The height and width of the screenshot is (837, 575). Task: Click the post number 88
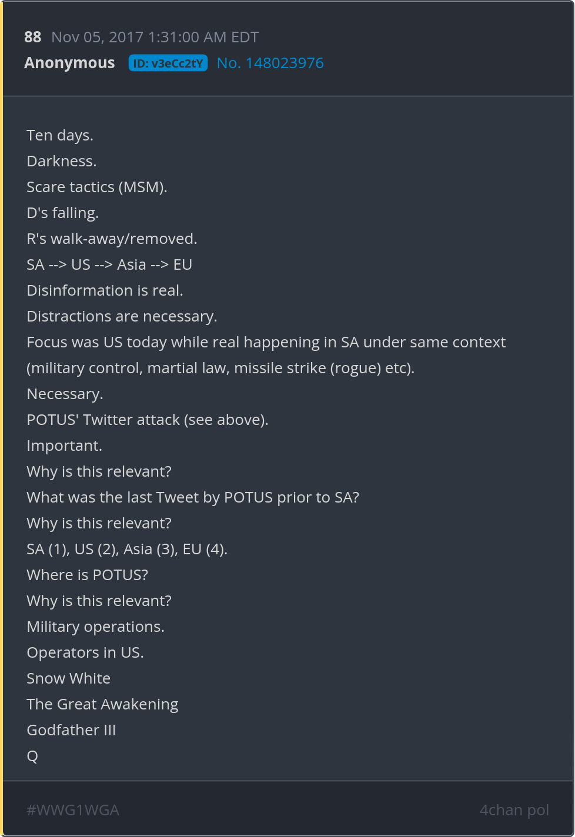(33, 37)
